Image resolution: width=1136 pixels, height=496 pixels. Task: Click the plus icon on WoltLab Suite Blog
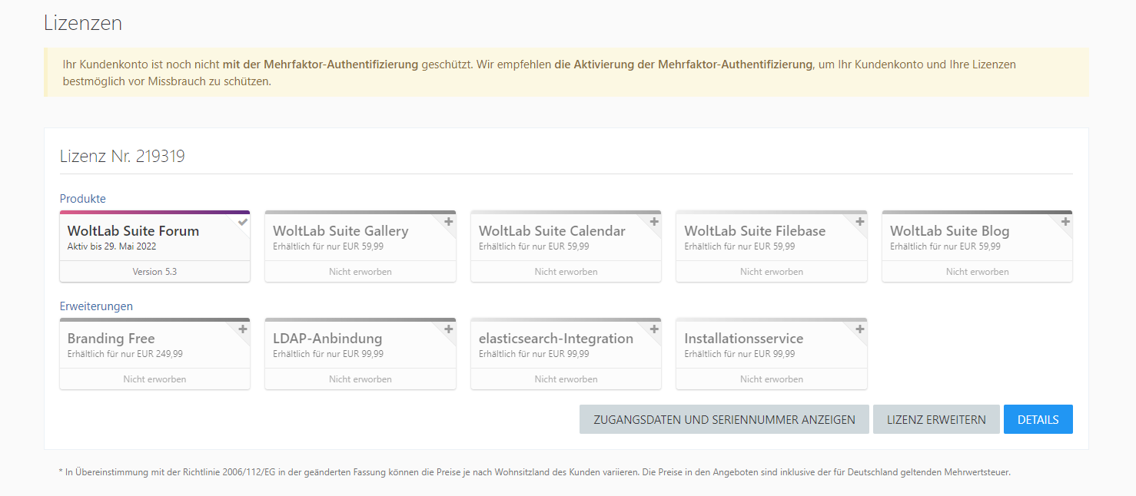[x=1065, y=222]
